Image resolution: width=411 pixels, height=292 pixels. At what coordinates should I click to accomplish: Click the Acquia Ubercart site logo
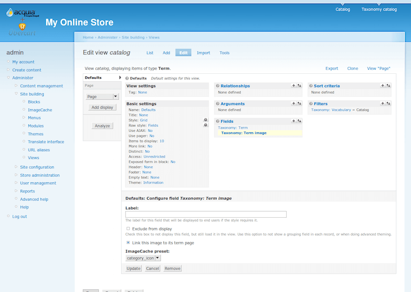(x=22, y=20)
